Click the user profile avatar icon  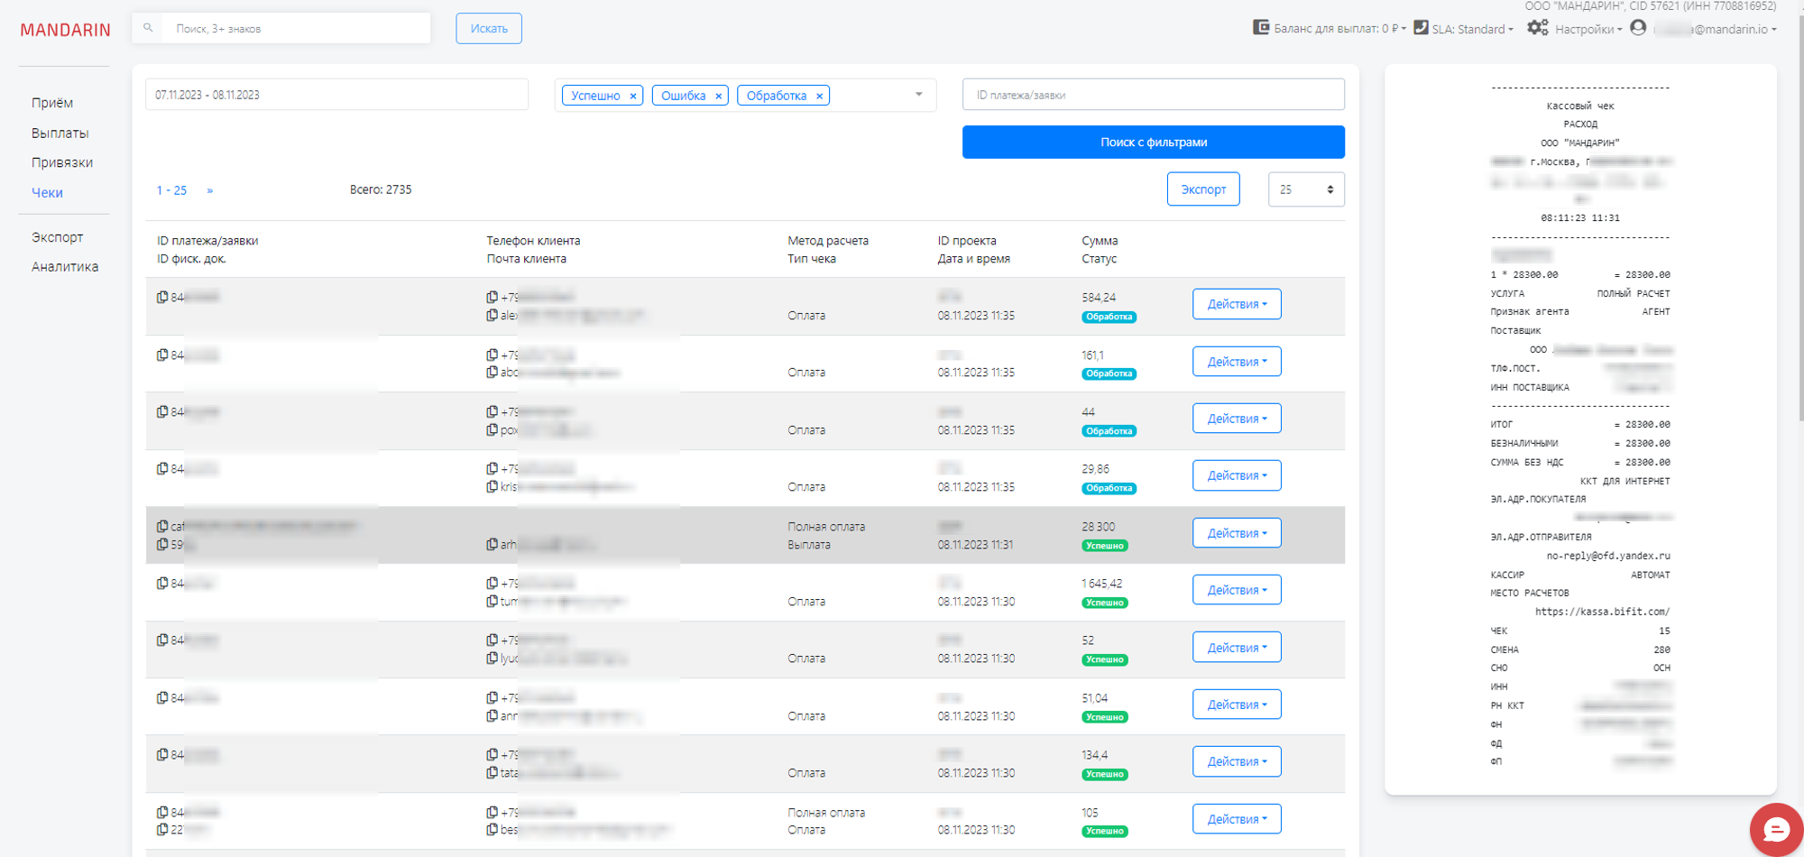1638,28
